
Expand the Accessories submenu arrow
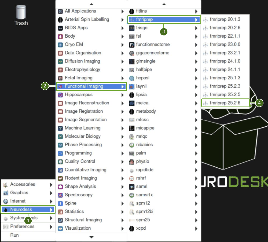[x=51, y=185]
